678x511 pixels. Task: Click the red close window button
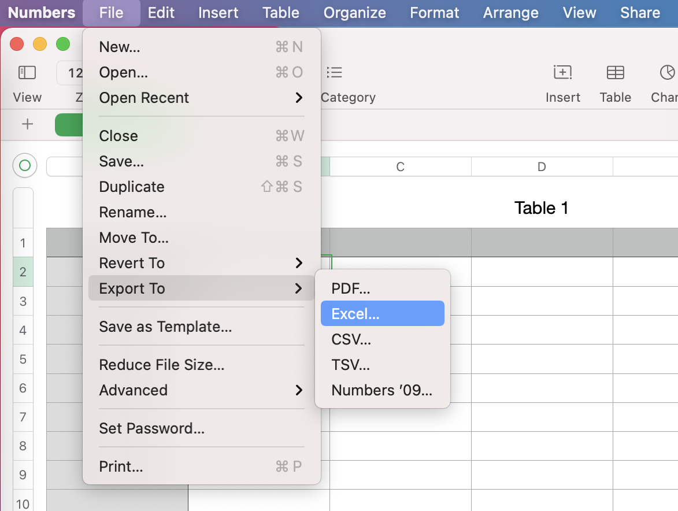point(17,44)
